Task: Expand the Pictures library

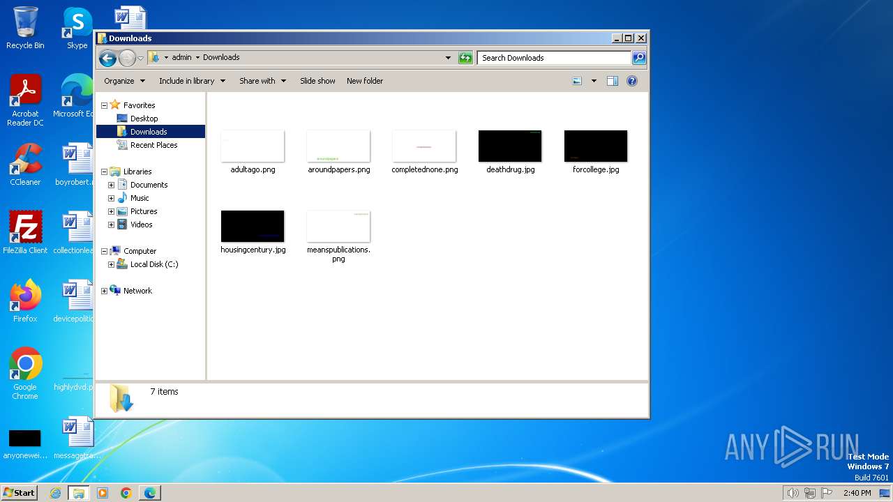Action: tap(111, 211)
